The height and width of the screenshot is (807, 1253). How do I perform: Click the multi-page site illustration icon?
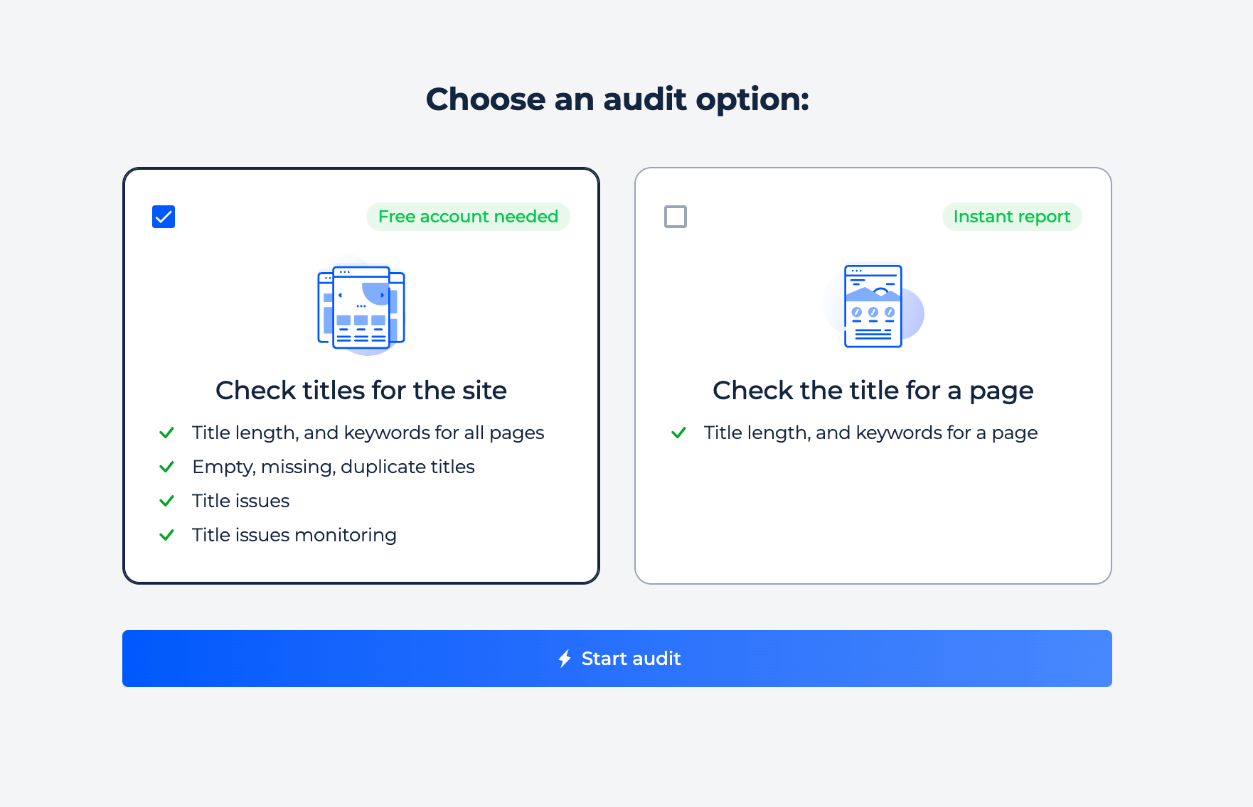click(x=361, y=306)
